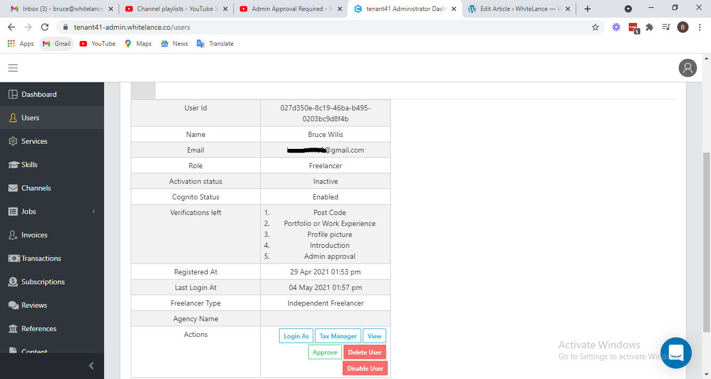711x379 pixels.
Task: Click the Delete User button
Action: [365, 352]
